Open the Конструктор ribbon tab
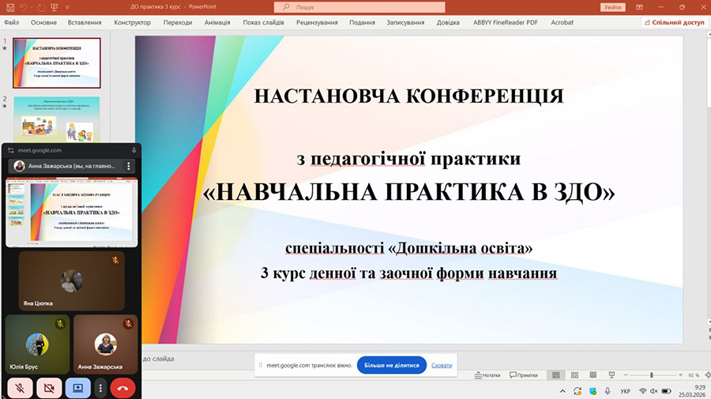This screenshot has width=711, height=399. coord(132,23)
